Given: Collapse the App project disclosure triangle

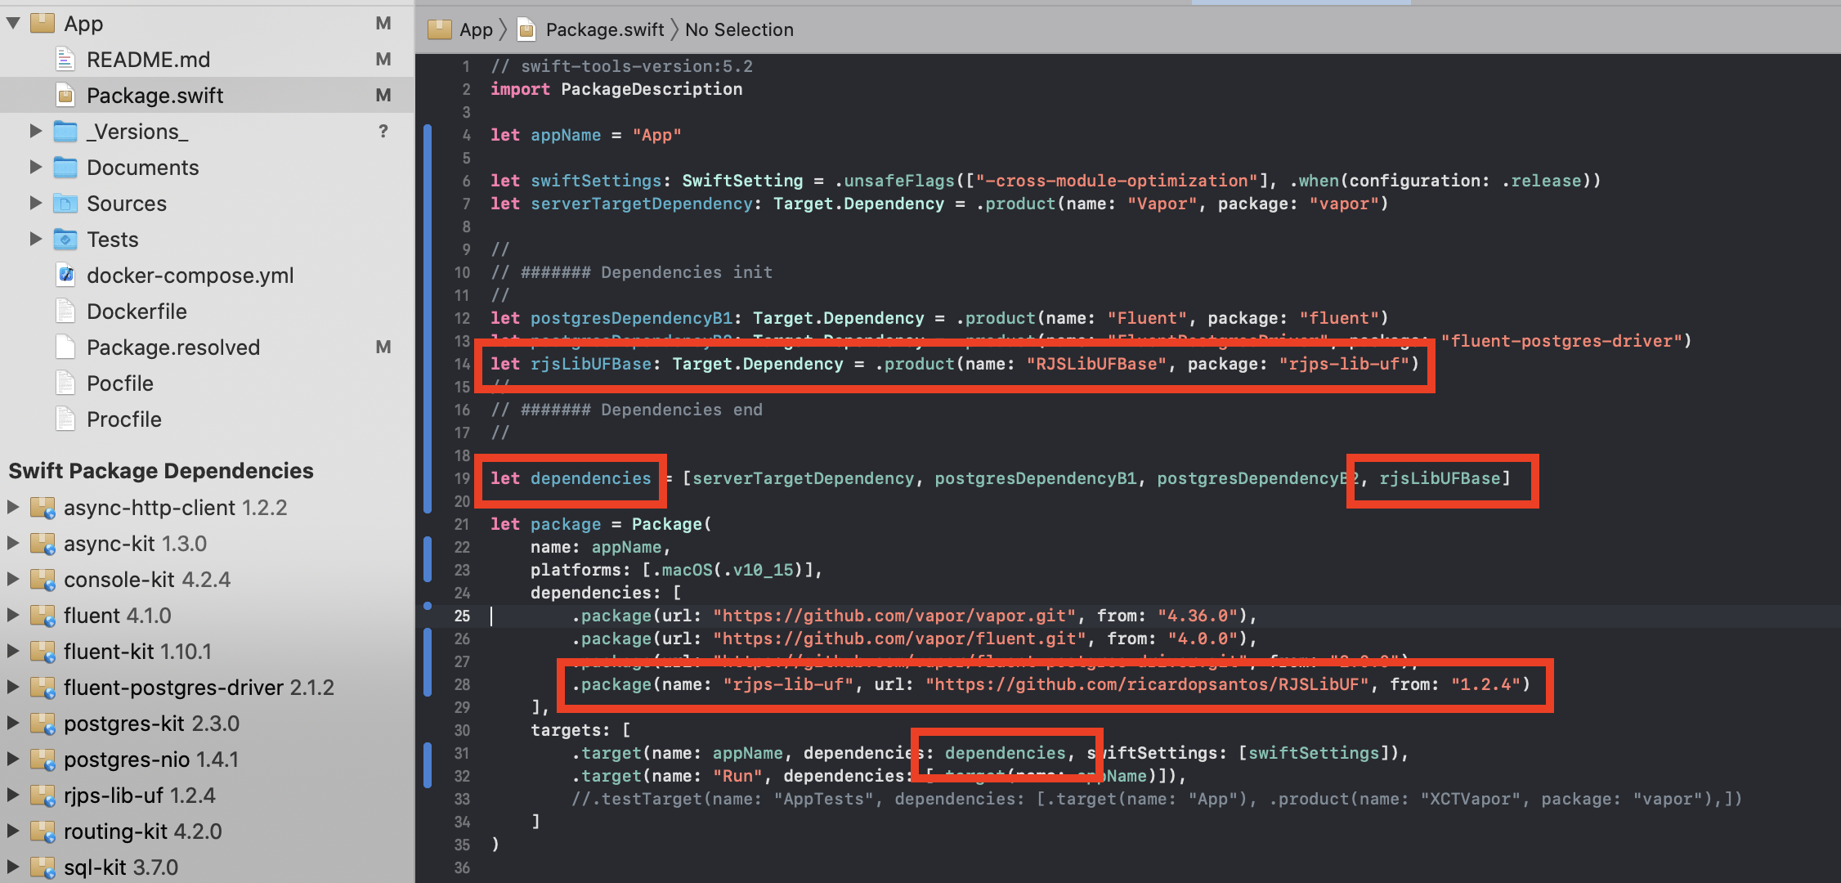Looking at the screenshot, I should point(13,24).
